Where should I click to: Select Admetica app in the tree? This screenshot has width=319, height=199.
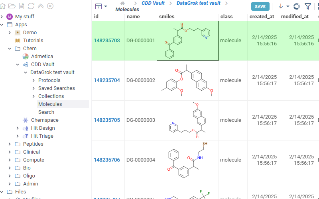coord(42,57)
